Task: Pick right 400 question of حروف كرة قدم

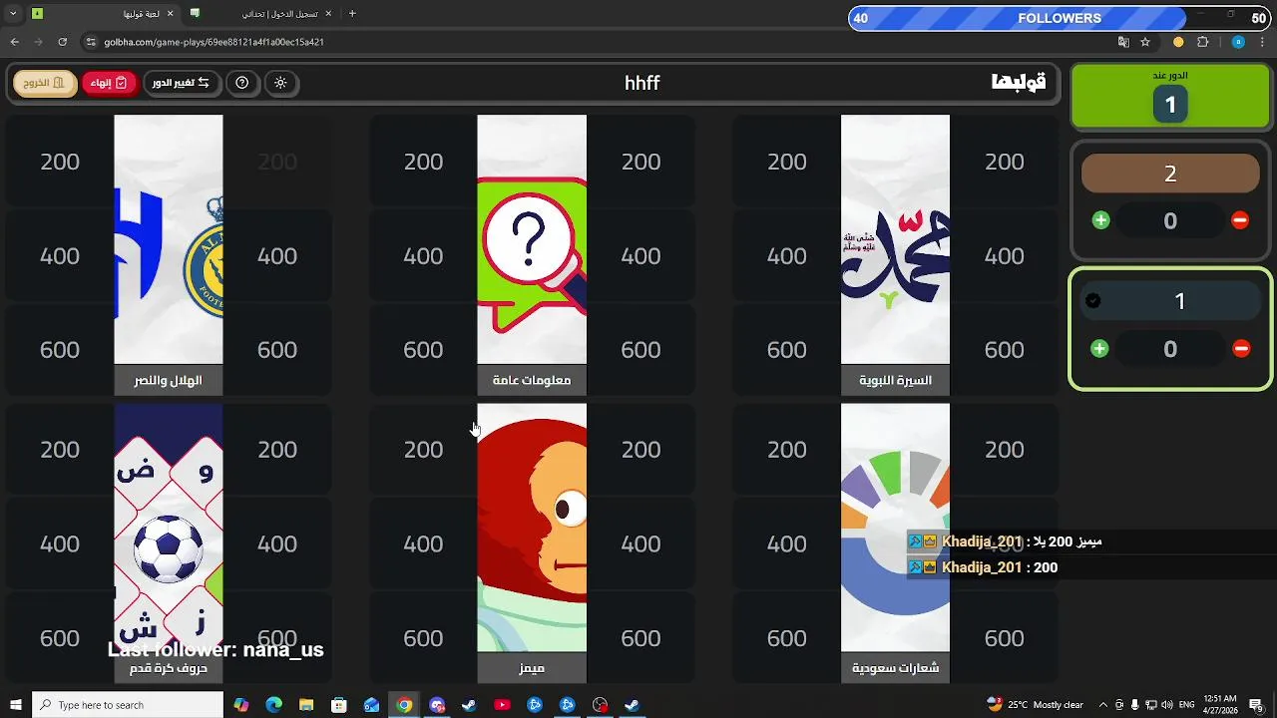Action: [277, 543]
